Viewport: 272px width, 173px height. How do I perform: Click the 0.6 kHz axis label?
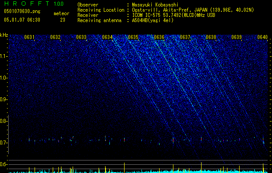3,164
